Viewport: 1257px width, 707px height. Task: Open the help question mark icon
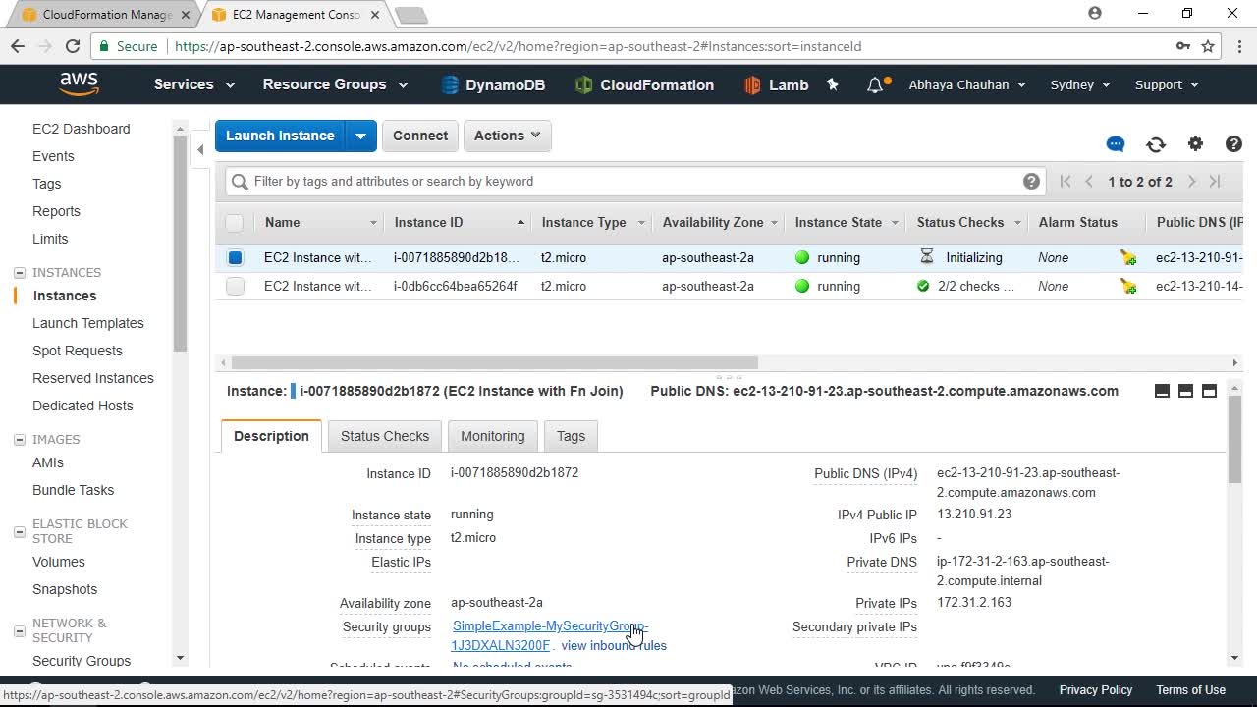[1234, 143]
